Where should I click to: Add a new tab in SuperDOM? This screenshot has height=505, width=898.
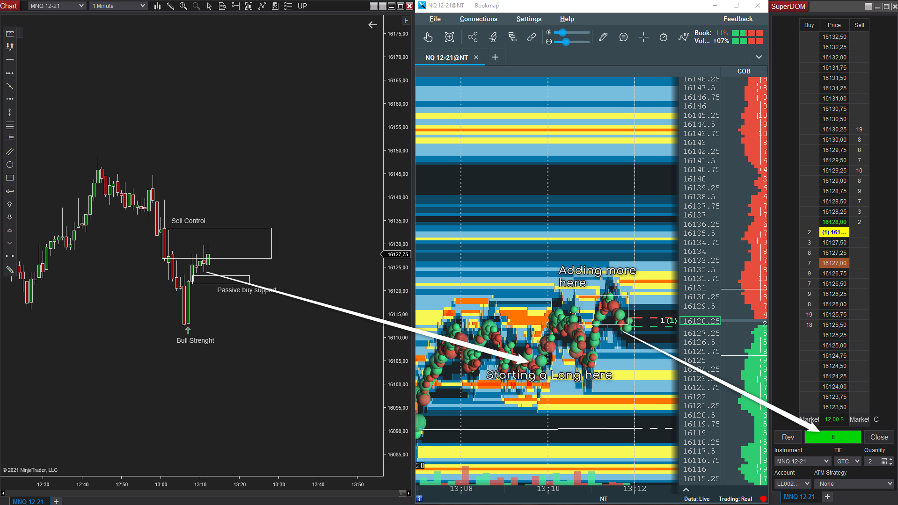[x=827, y=497]
